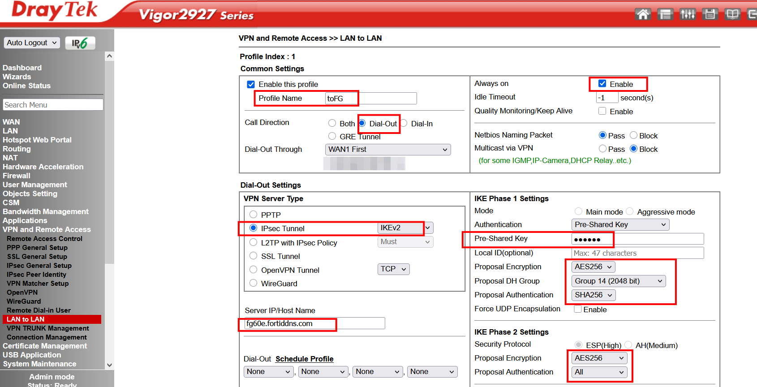Open the Auto Logout dropdown
The height and width of the screenshot is (387, 757).
click(x=32, y=43)
